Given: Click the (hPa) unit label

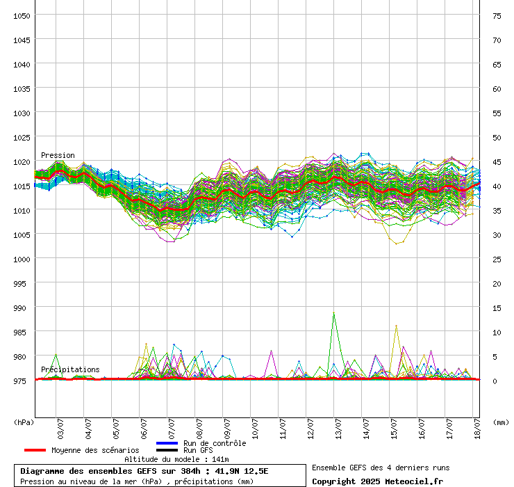Looking at the screenshot, I should point(24,422).
